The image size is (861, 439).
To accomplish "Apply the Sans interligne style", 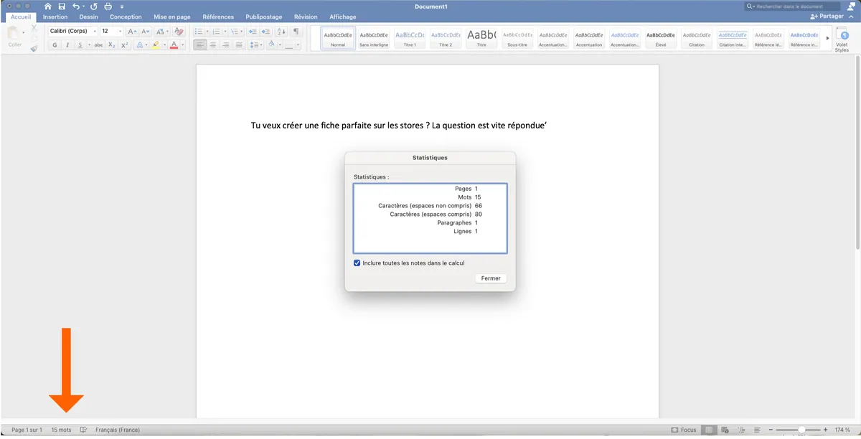I will click(374, 38).
